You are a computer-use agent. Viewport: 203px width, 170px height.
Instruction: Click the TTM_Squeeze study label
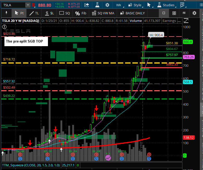point(31,165)
